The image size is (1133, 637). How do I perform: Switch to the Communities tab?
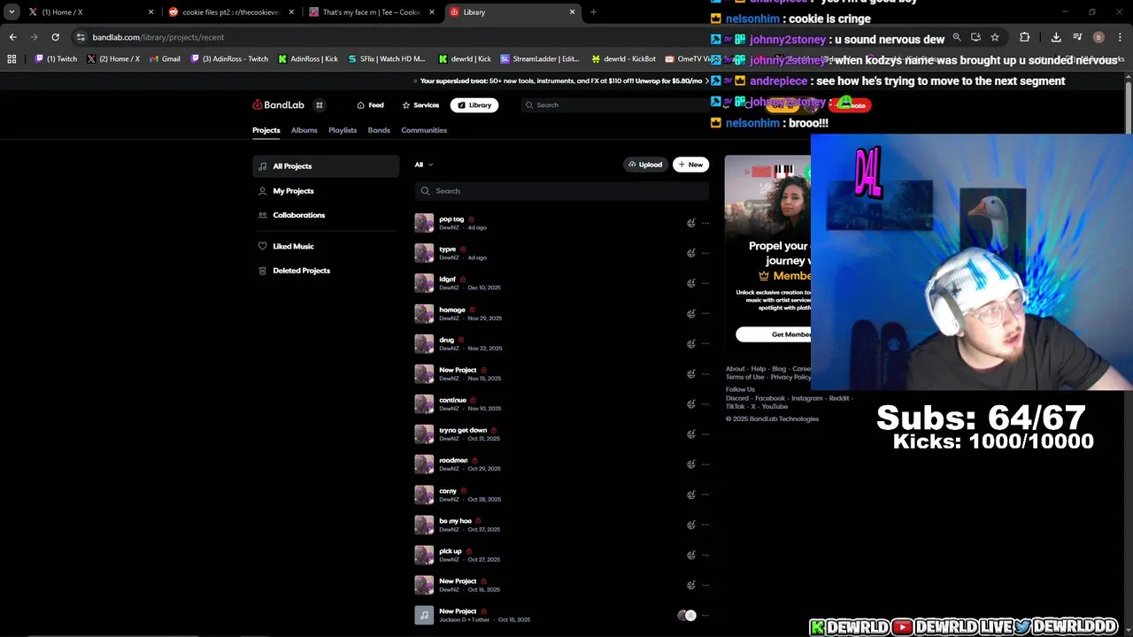[x=424, y=130]
